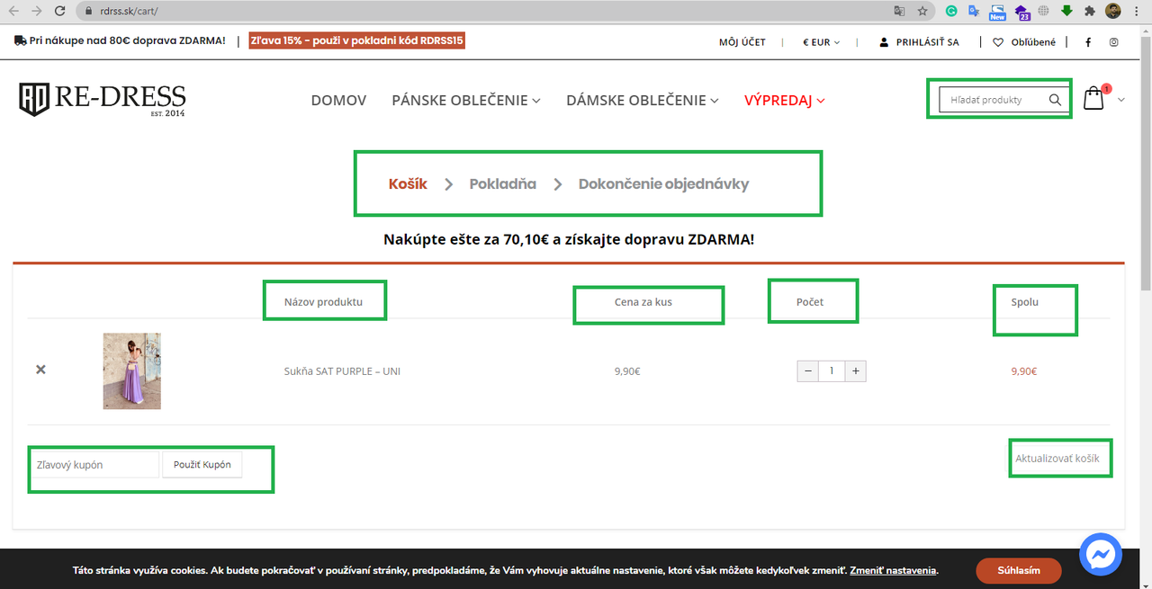The image size is (1152, 589).
Task: Click the Spolu column header
Action: [1024, 302]
